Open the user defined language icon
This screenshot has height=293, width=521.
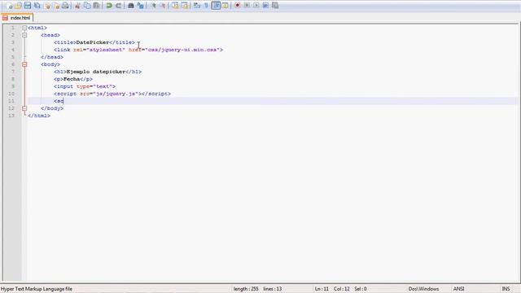click(225, 6)
